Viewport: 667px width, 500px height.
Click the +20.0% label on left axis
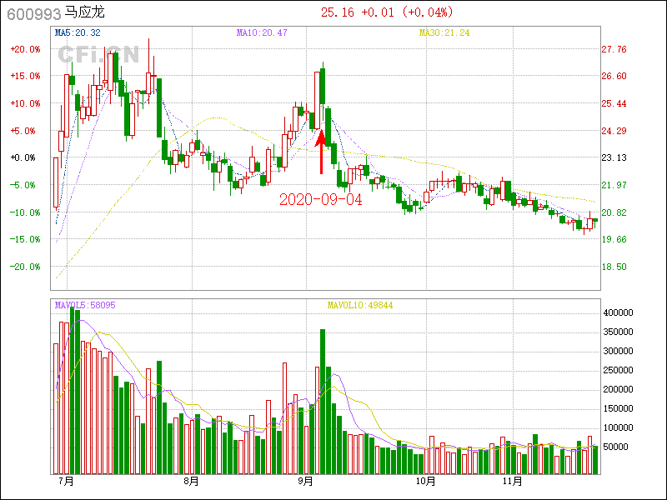click(x=25, y=49)
